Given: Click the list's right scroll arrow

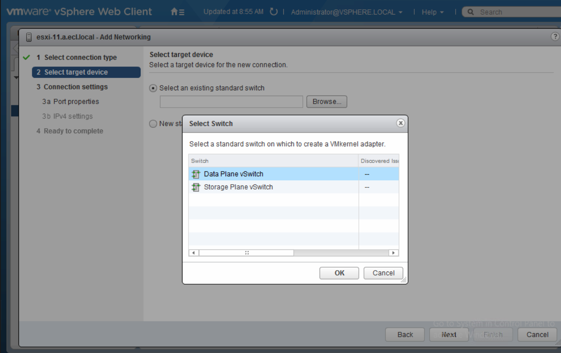Looking at the screenshot, I should (394, 253).
